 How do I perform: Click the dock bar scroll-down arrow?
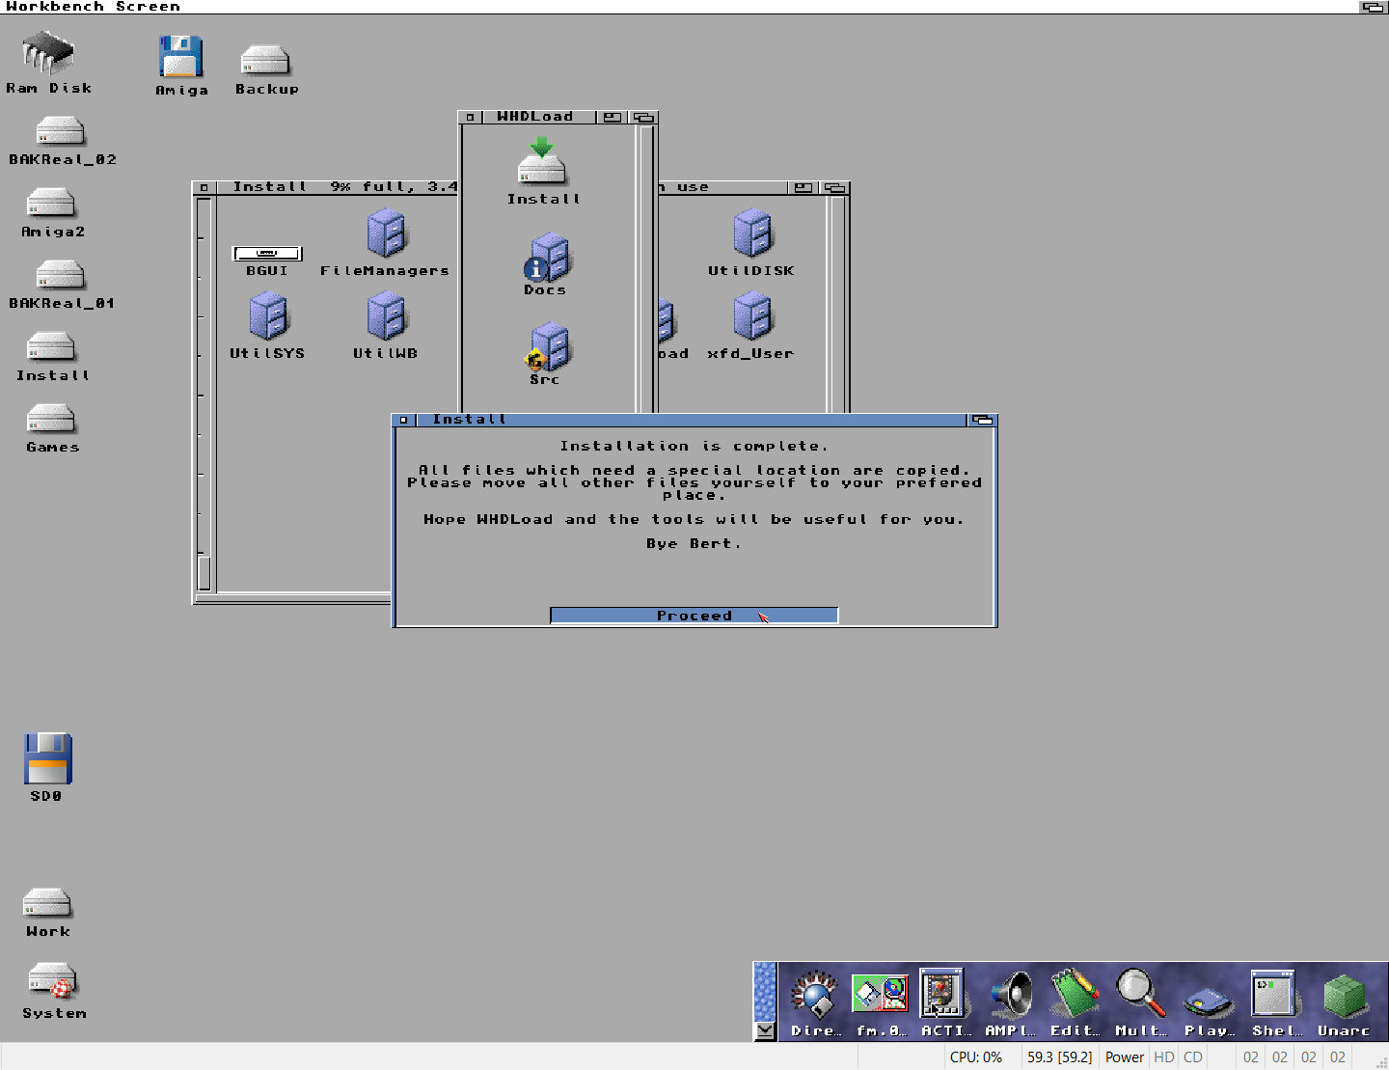click(765, 1030)
